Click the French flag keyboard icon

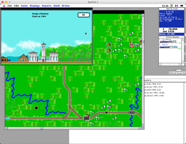pos(176,6)
